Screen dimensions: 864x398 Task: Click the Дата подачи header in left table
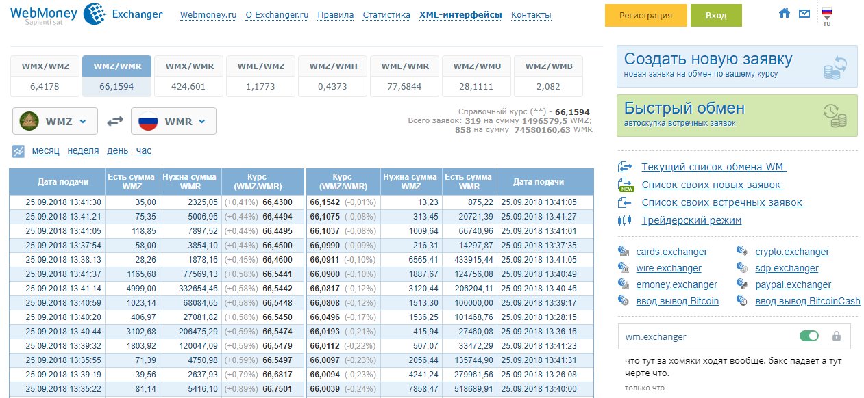pos(63,182)
